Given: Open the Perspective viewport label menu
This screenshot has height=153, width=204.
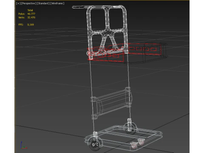Looking at the screenshot, I should click(x=29, y=3).
